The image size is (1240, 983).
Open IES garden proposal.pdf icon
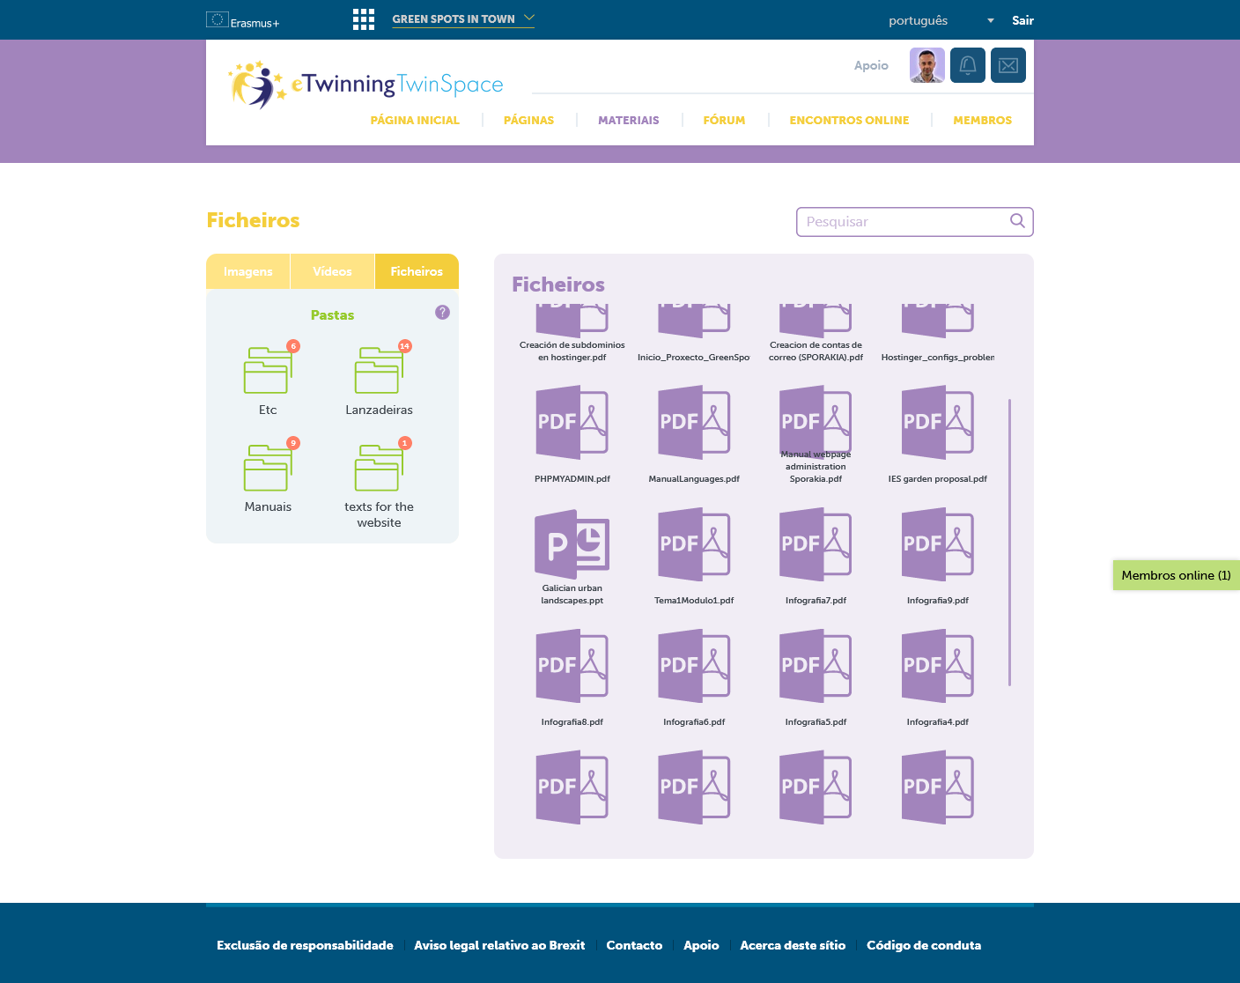pyautogui.click(x=938, y=423)
